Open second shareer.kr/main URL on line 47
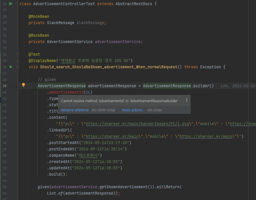The height and width of the screenshot is (200, 256). click(x=206, y=137)
